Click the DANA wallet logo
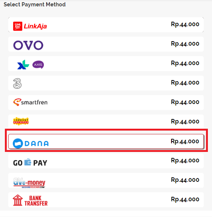The width and height of the screenshot is (212, 217). point(30,143)
